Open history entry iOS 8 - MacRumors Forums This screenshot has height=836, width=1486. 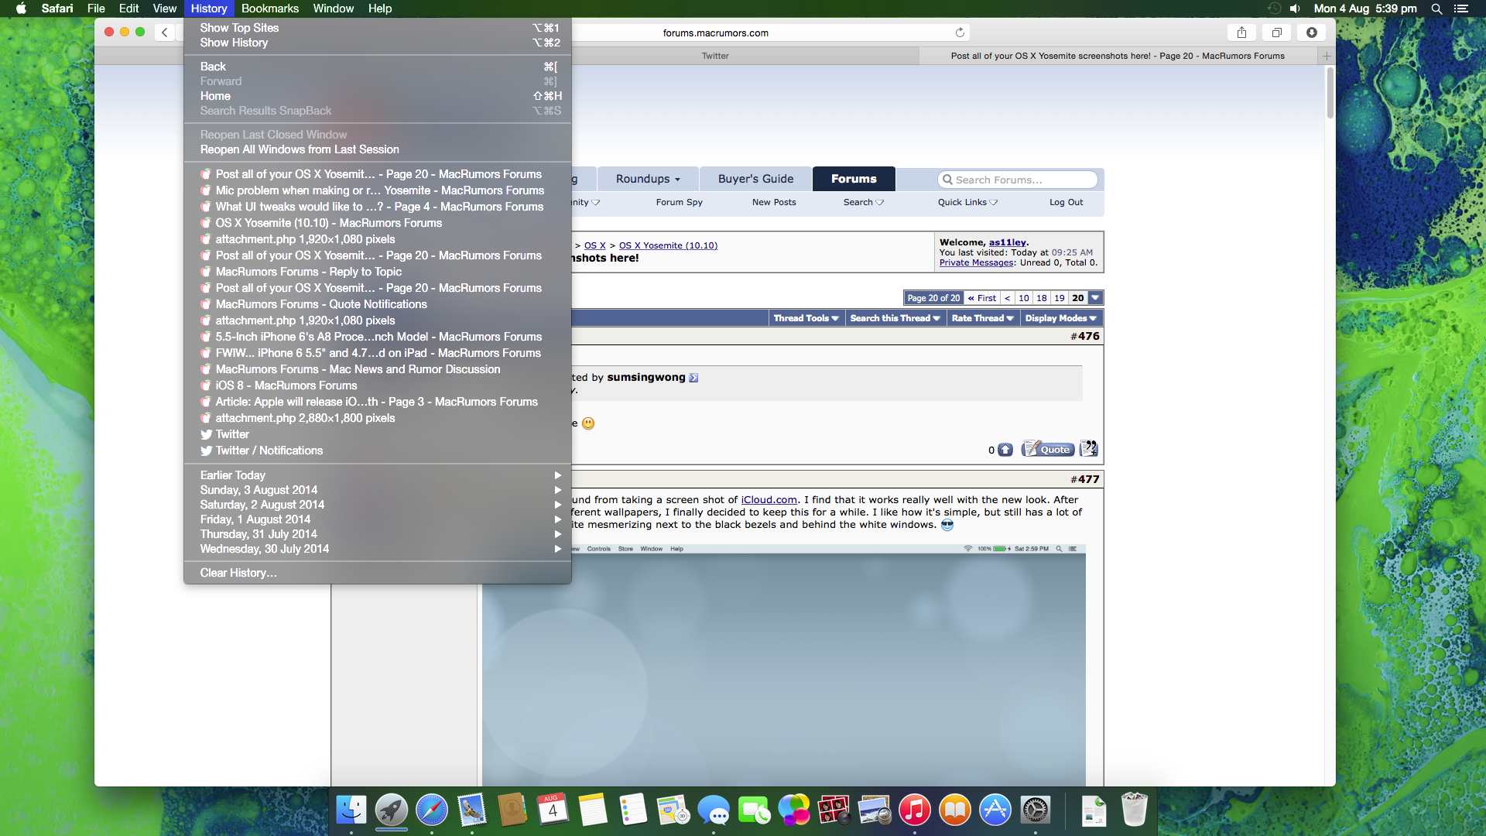(378, 385)
